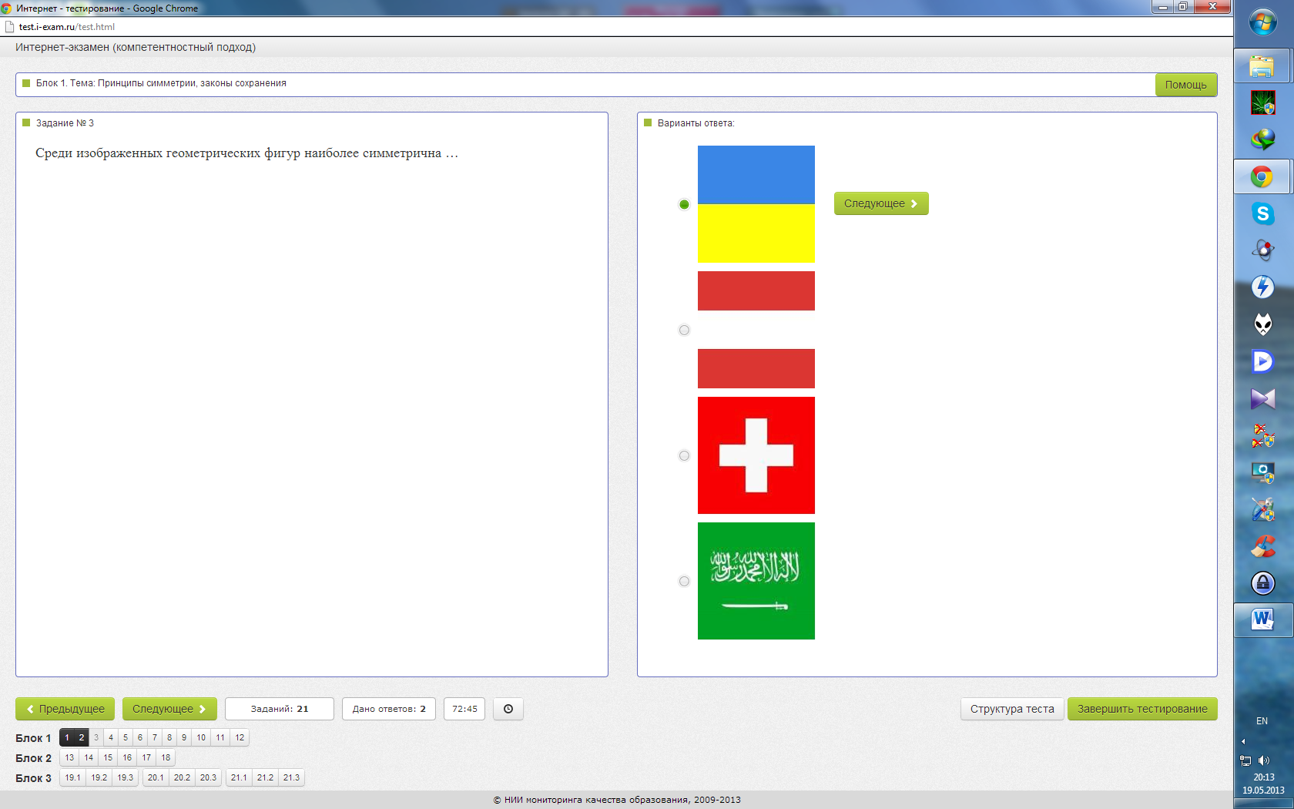Image resolution: width=1294 pixels, height=809 pixels.
Task: Click the blue and yellow flag image
Action: click(x=756, y=204)
